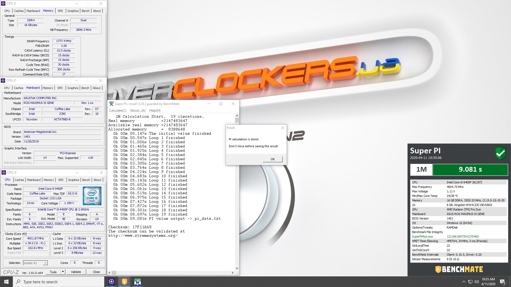The width and height of the screenshot is (511, 287).
Task: Click the horizontal scrollbar thumb in Super PI
Action: (x=114, y=273)
